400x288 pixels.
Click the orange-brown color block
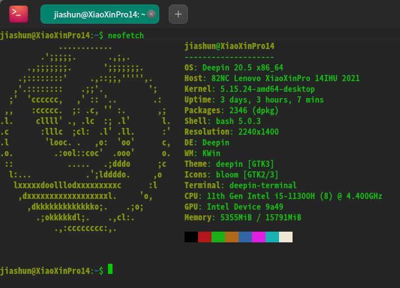pyautogui.click(x=232, y=237)
